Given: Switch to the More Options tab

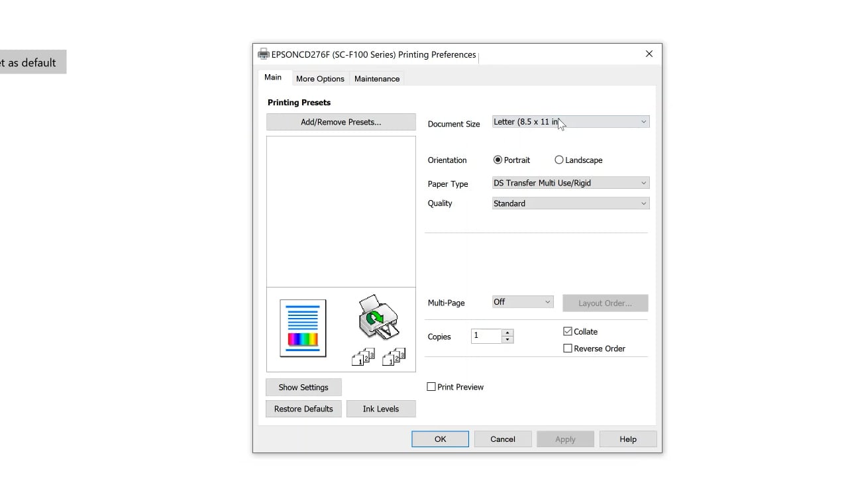Looking at the screenshot, I should point(320,79).
